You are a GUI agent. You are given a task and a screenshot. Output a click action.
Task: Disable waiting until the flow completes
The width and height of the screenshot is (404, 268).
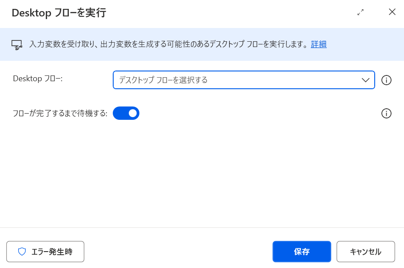click(126, 113)
